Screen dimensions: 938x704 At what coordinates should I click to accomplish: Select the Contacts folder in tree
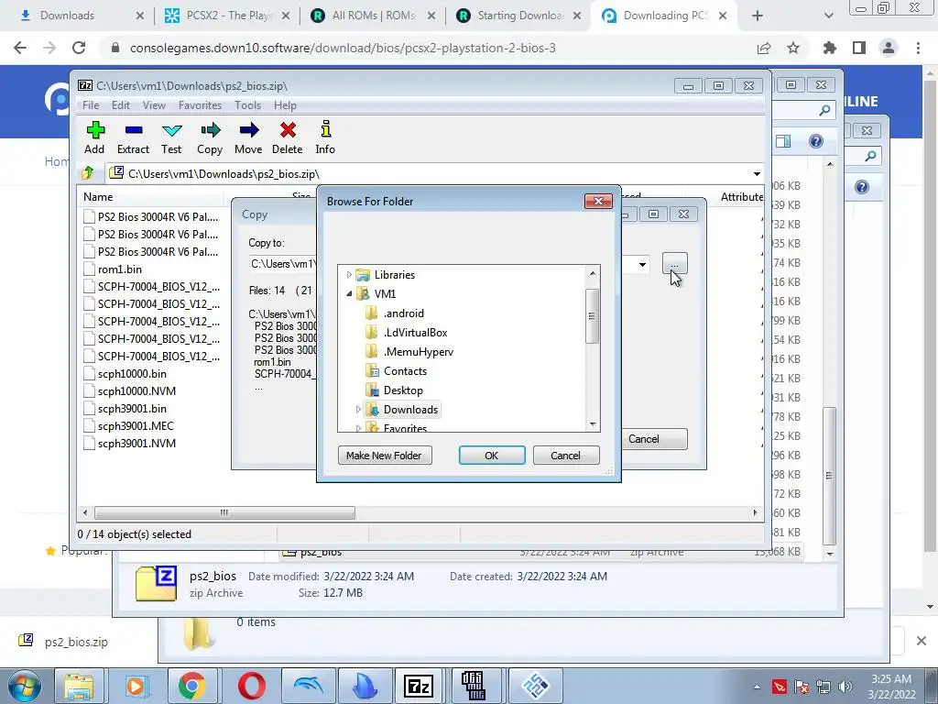[x=405, y=371]
